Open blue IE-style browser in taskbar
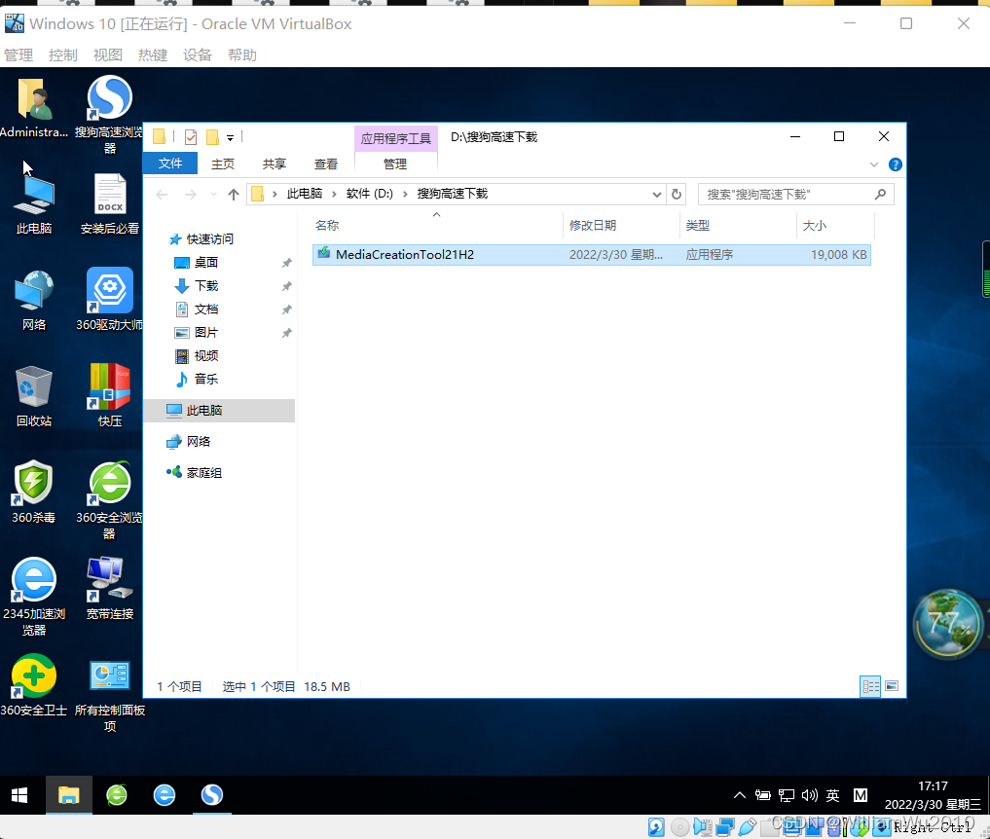The image size is (990, 839). point(165,795)
